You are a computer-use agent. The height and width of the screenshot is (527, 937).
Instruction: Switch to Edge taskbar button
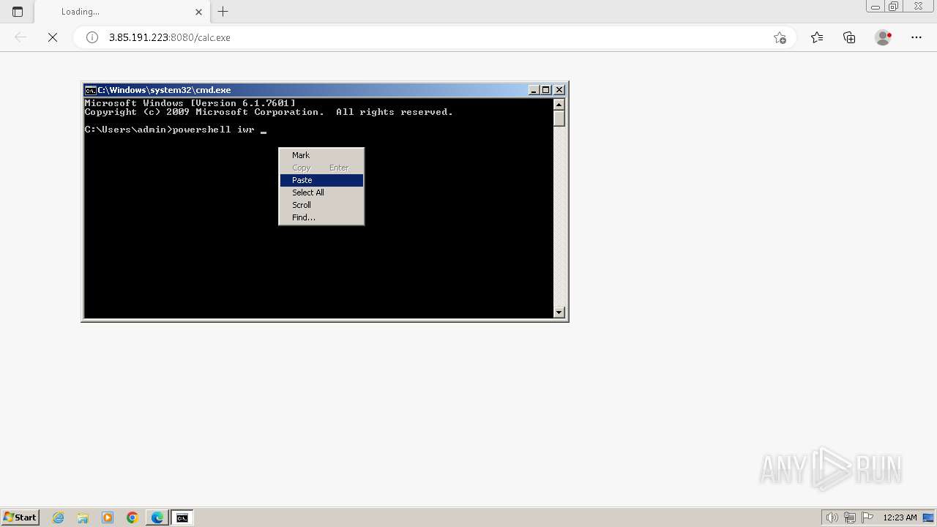click(x=157, y=517)
